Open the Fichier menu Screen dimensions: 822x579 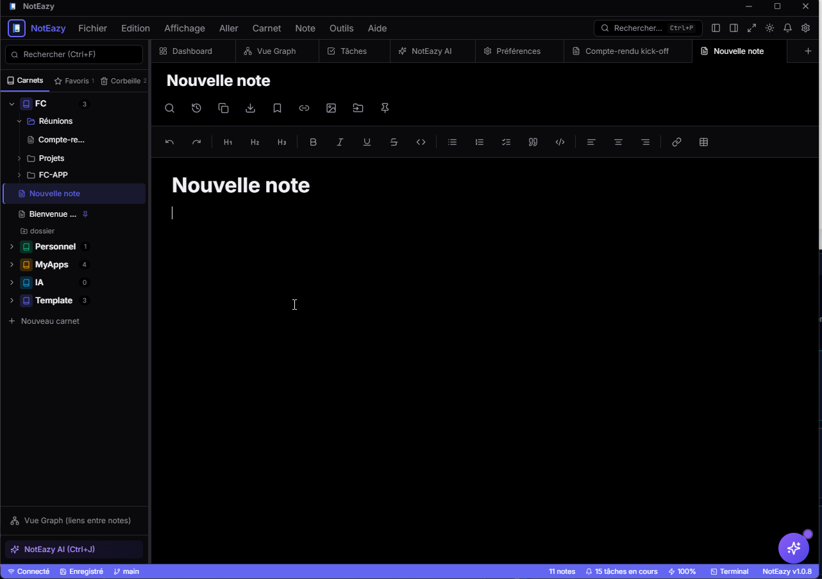point(92,28)
